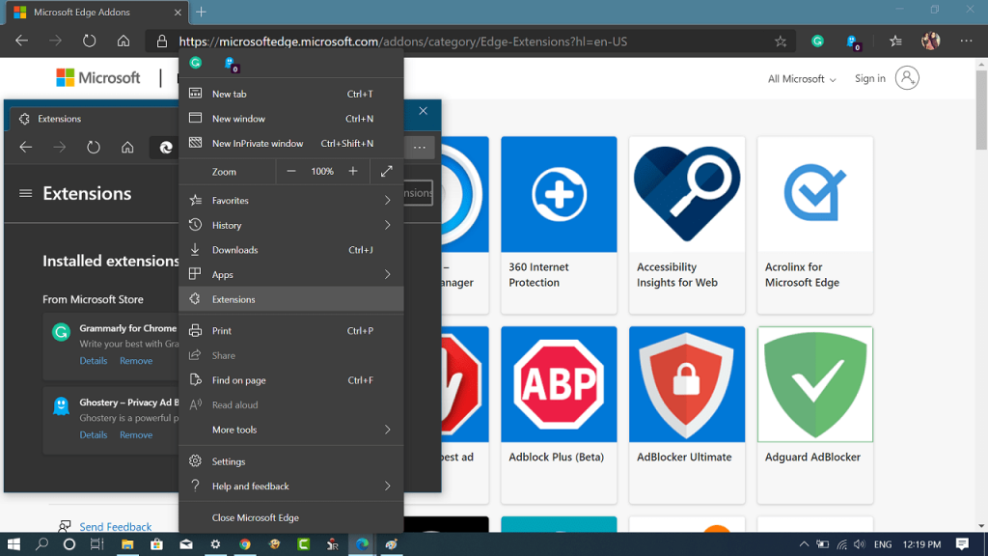This screenshot has height=556, width=988.
Task: Click Details link under Grammarly for Chrome
Action: click(x=94, y=361)
